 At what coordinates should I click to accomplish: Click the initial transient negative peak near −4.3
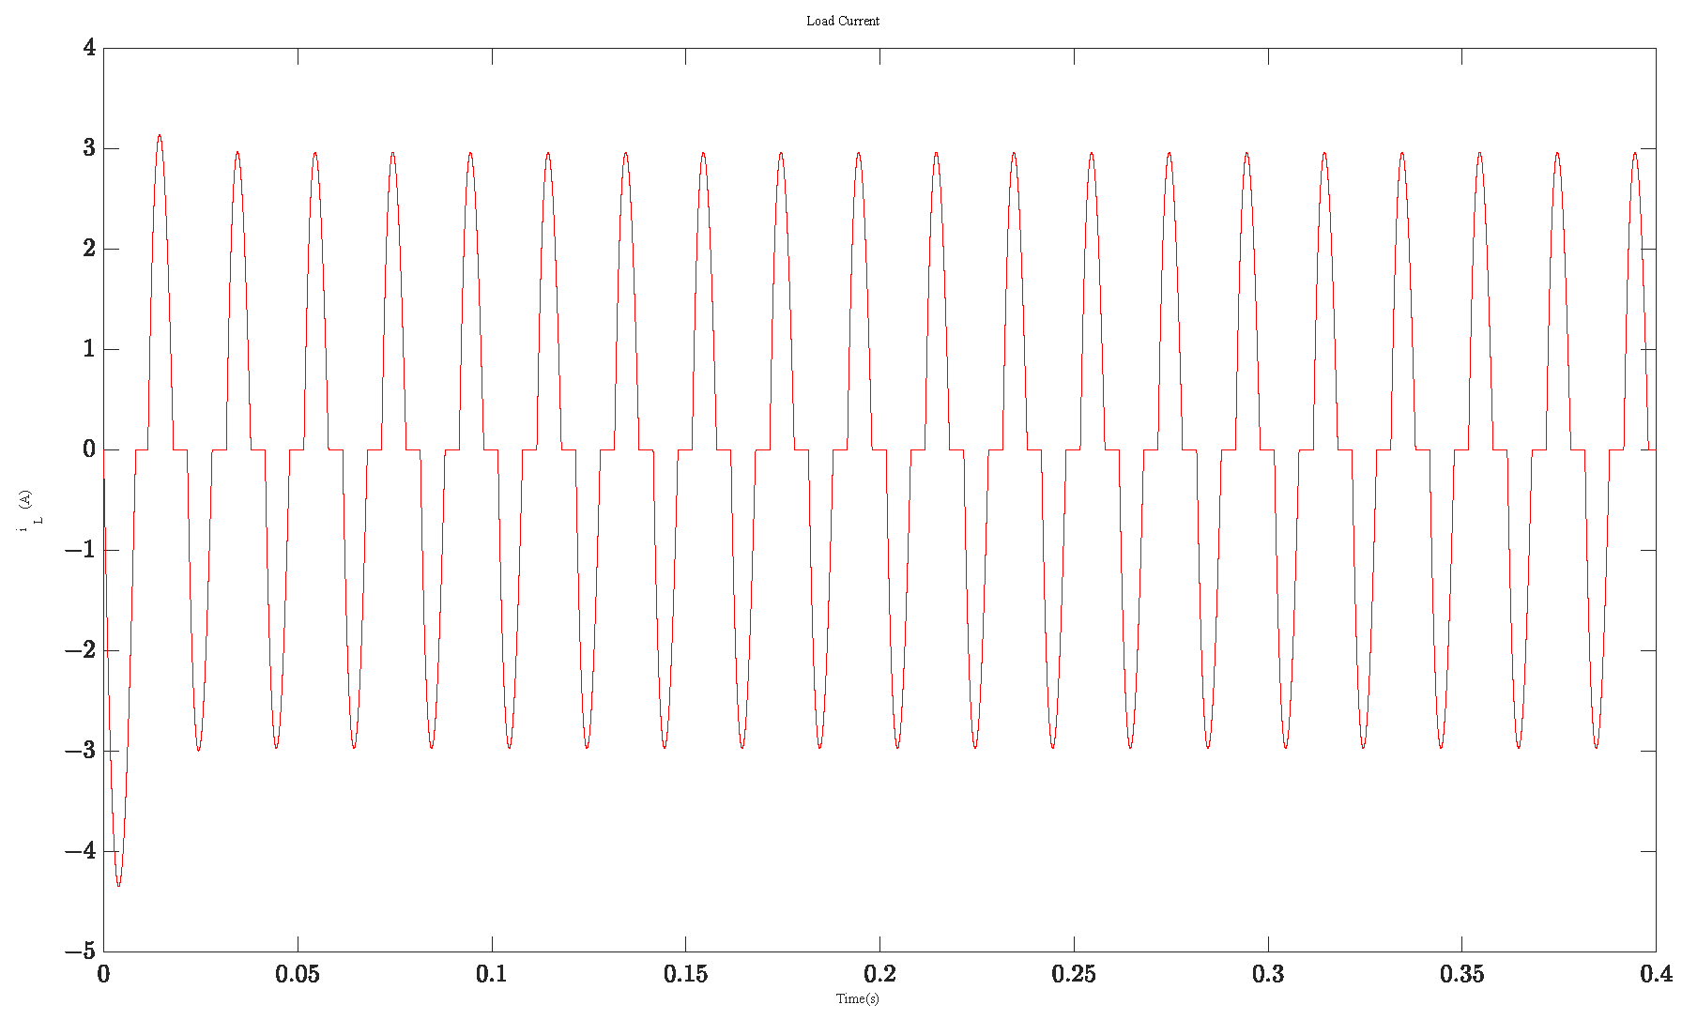[x=118, y=884]
